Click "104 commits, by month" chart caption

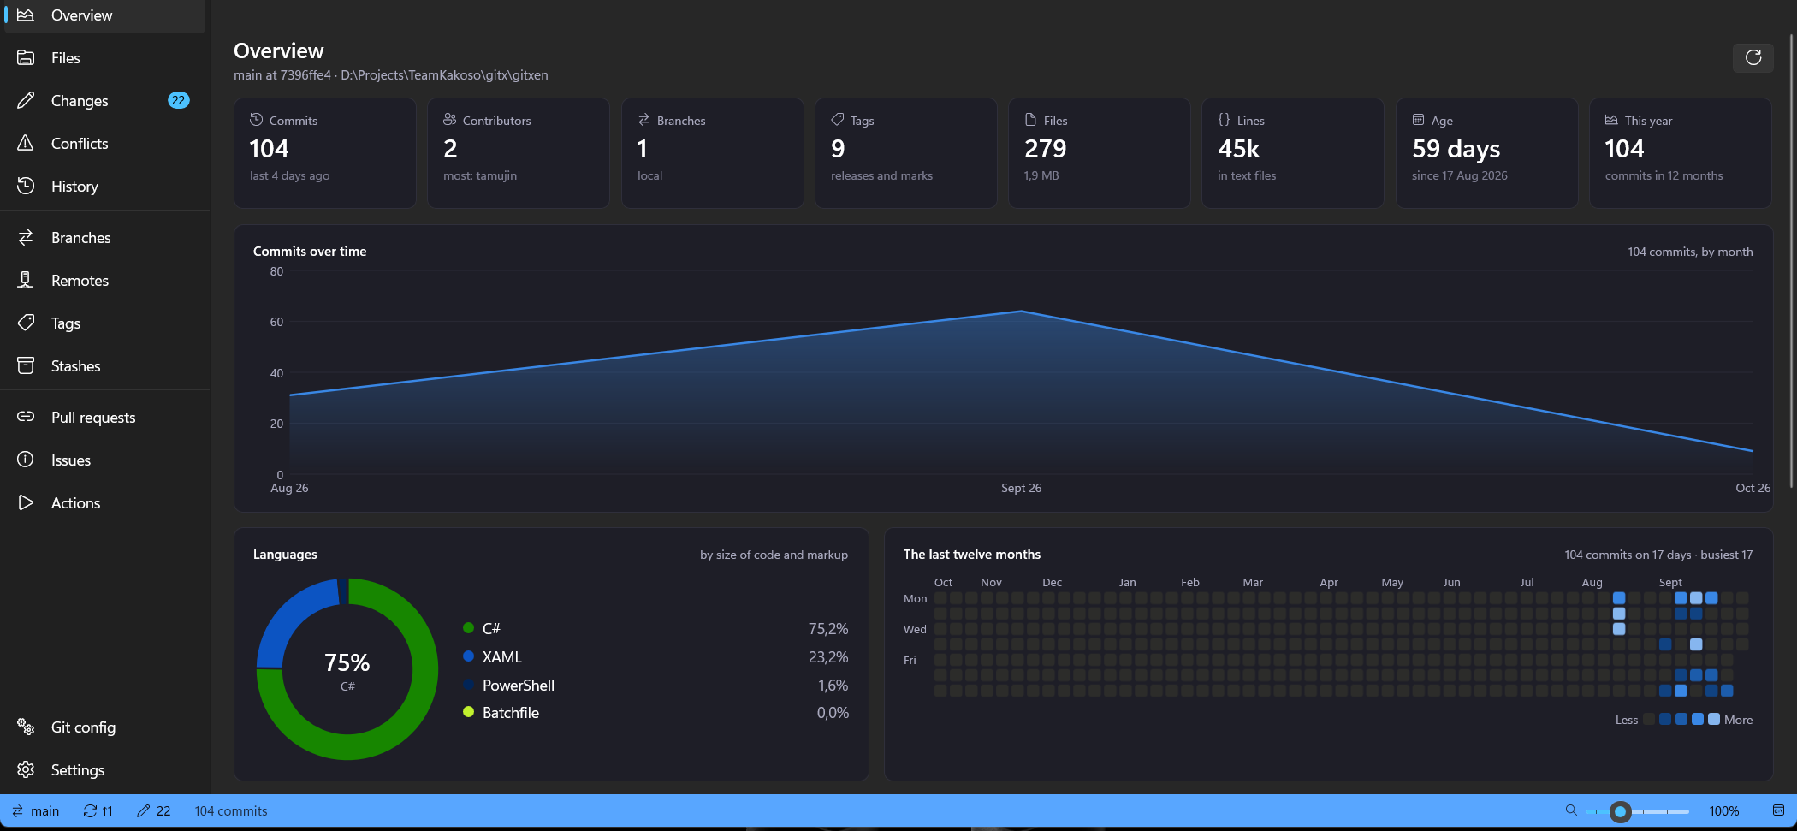[x=1690, y=252]
